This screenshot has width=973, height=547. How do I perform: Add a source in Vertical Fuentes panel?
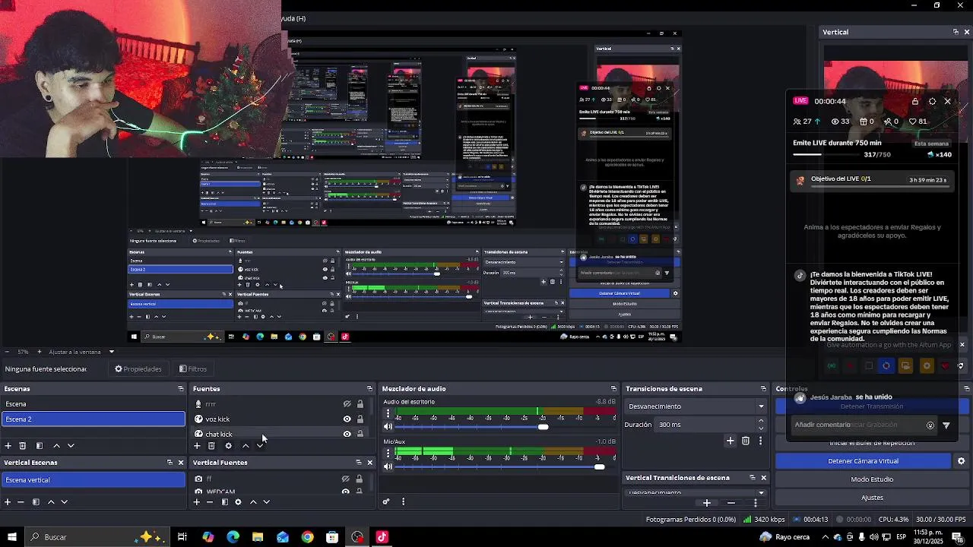coord(197,502)
